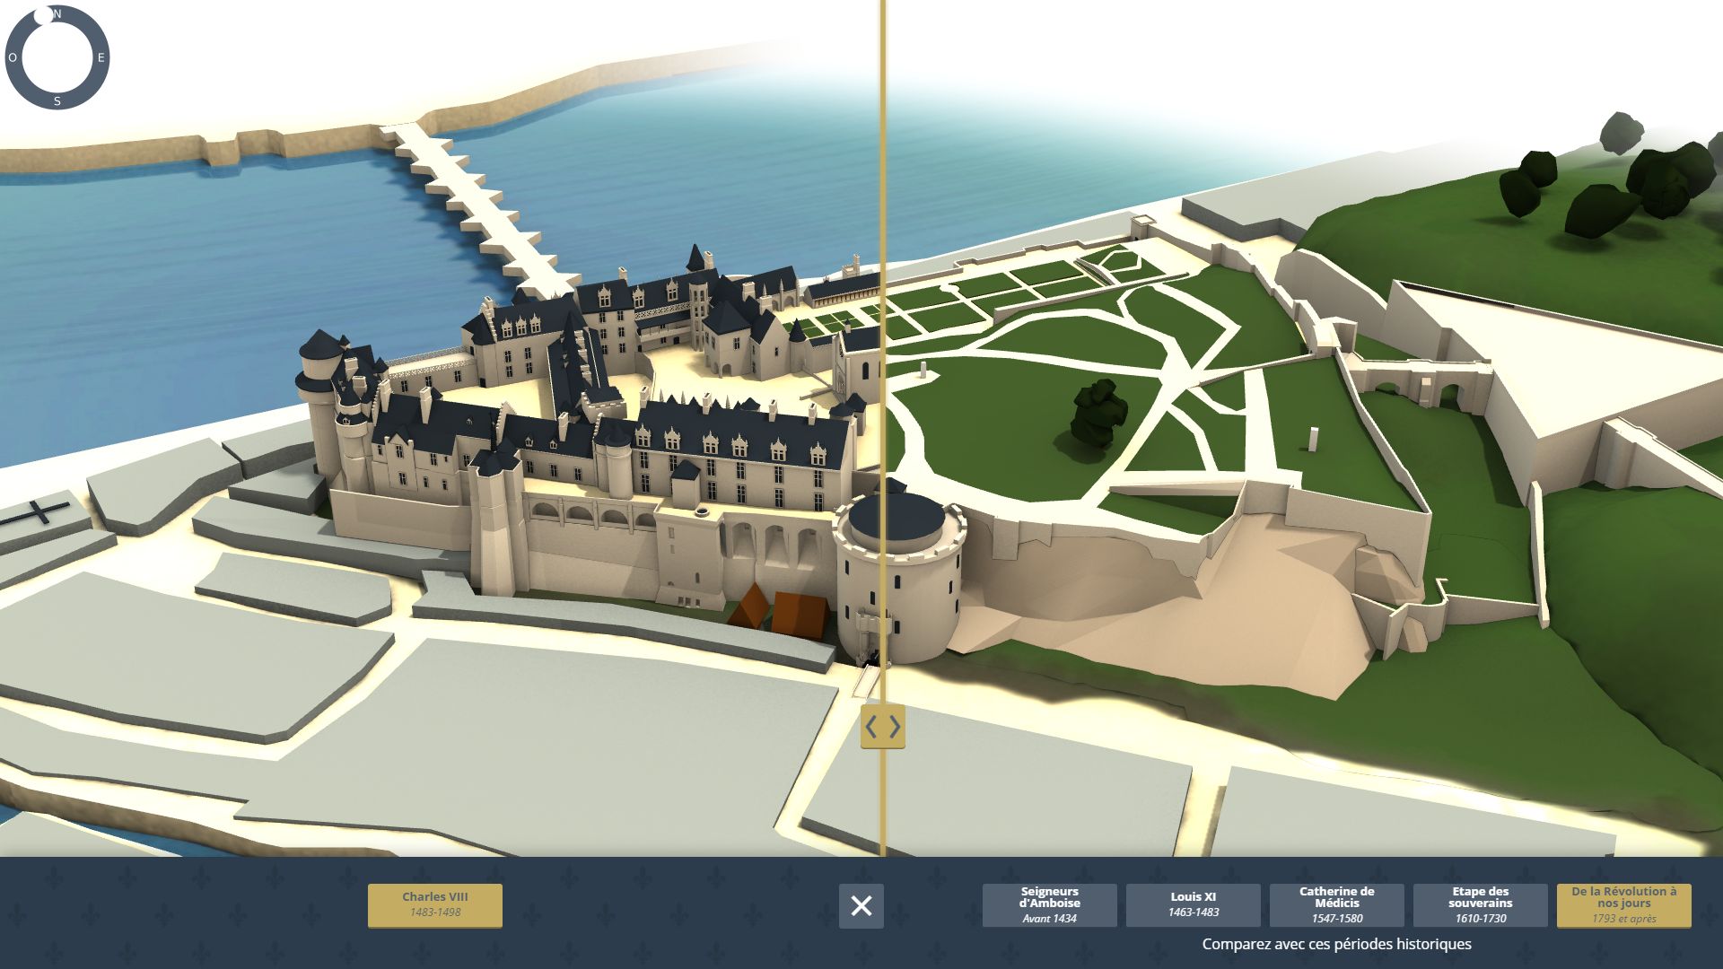The height and width of the screenshot is (969, 1723).
Task: Compare with Seigneurs d'Amboise period
Action: [1050, 905]
